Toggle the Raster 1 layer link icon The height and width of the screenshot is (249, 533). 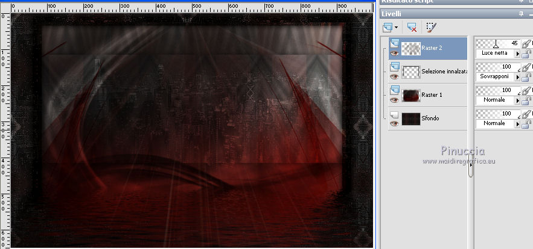(526, 90)
